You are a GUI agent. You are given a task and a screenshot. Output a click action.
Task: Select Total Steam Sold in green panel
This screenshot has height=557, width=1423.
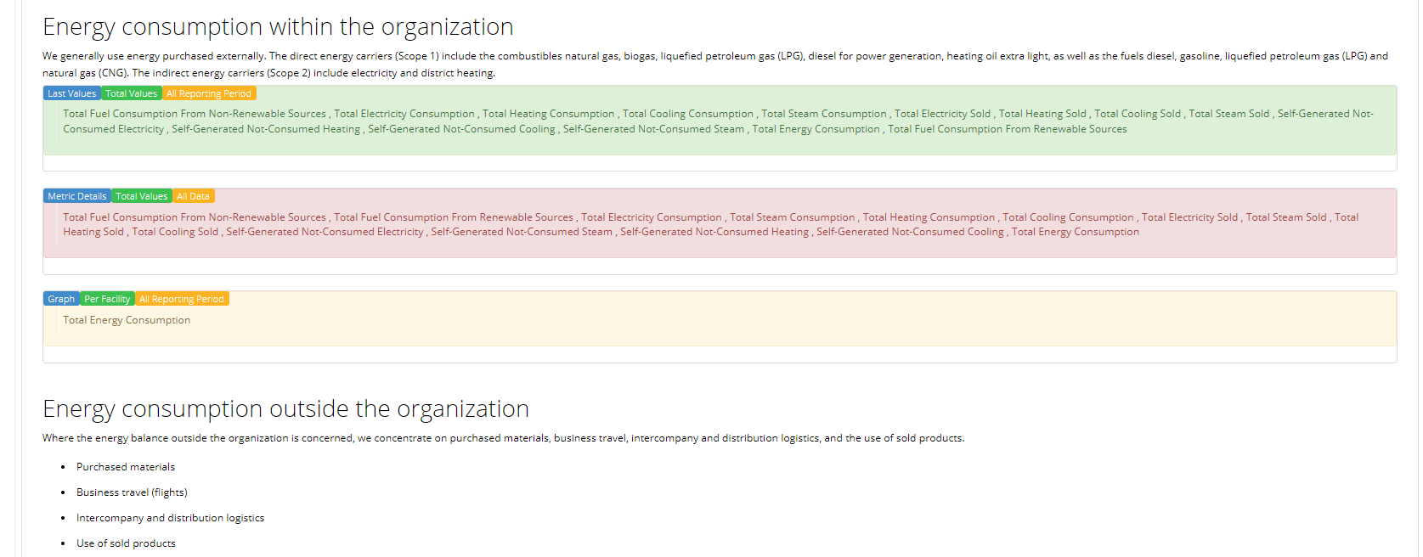pos(1228,114)
